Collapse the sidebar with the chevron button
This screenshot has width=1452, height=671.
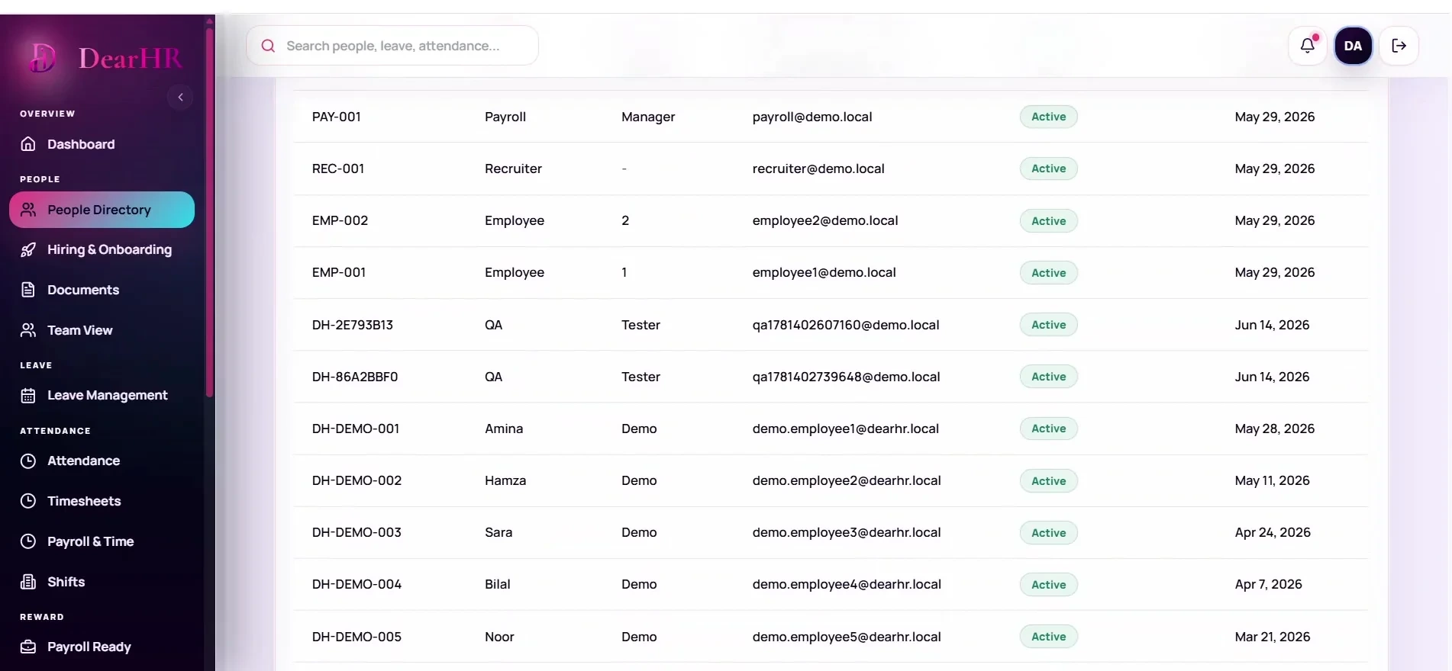pyautogui.click(x=180, y=97)
